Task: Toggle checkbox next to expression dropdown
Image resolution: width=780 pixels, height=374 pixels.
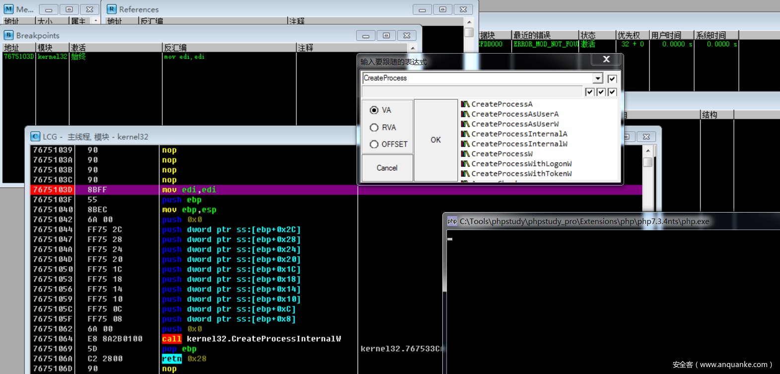Action: (612, 78)
